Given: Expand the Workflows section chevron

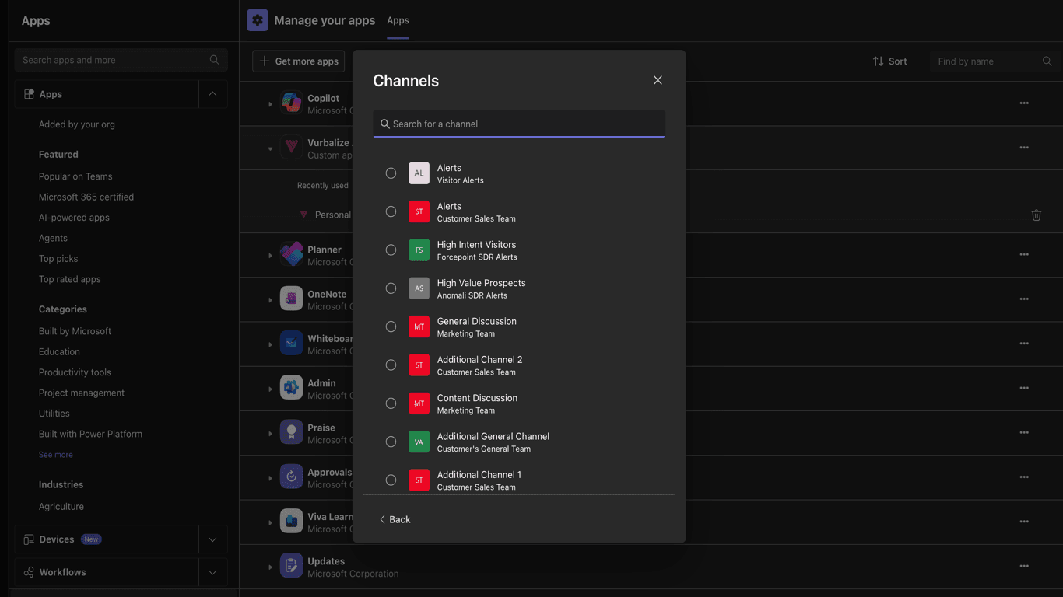Looking at the screenshot, I should (212, 572).
